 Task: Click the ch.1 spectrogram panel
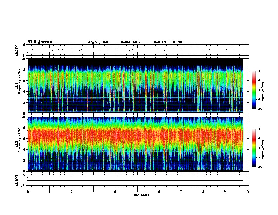tap(135, 86)
